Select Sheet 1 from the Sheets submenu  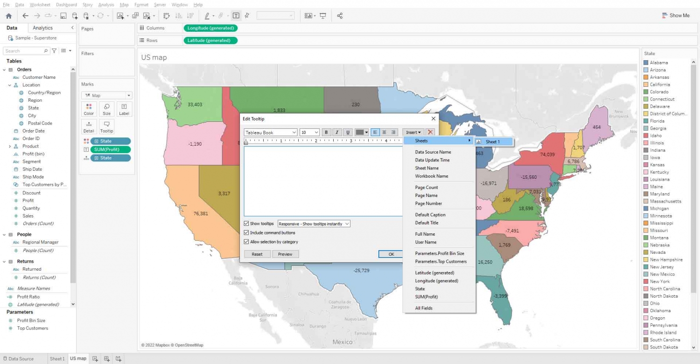click(493, 141)
